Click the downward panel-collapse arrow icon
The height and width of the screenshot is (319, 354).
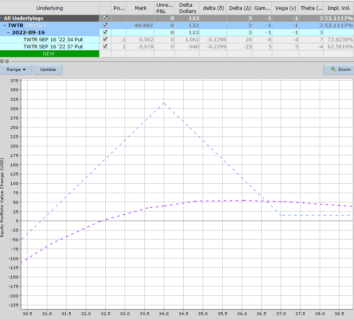click(x=7, y=61)
